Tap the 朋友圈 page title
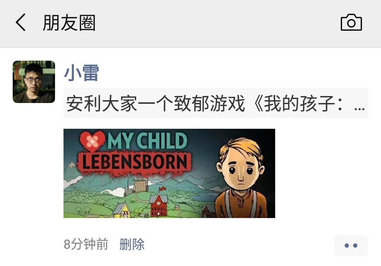This screenshot has width=381, height=266. click(69, 23)
